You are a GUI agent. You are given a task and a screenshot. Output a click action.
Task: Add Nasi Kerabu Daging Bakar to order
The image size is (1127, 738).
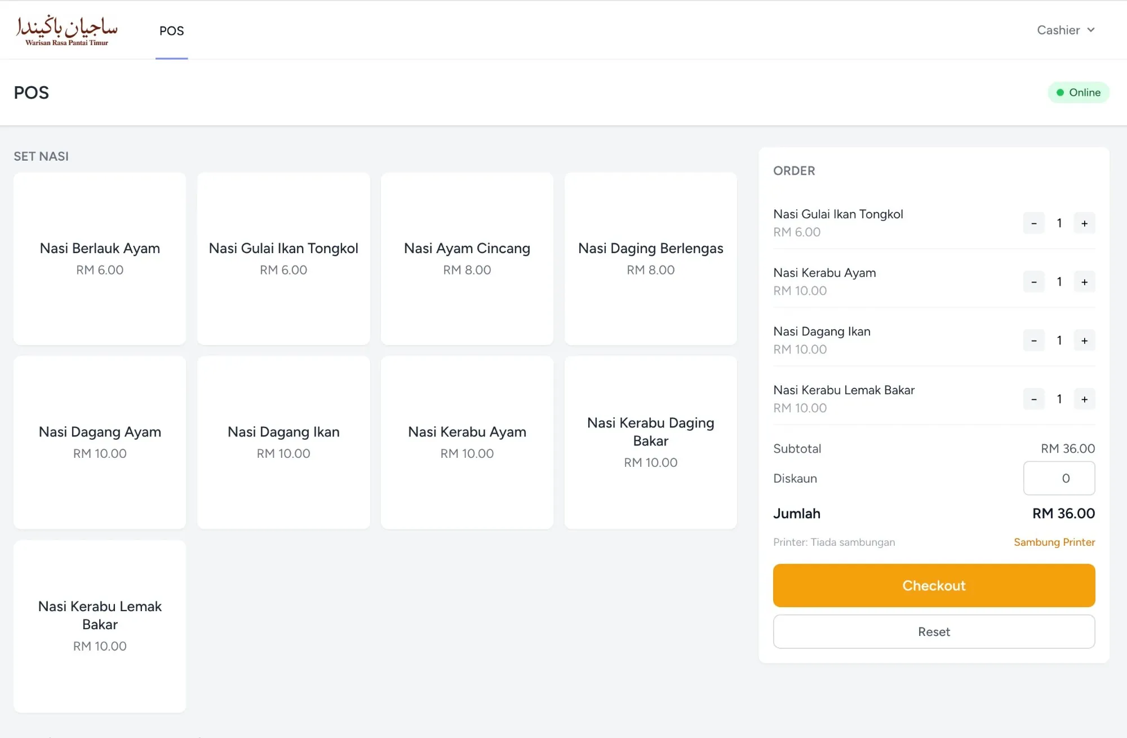[651, 443]
